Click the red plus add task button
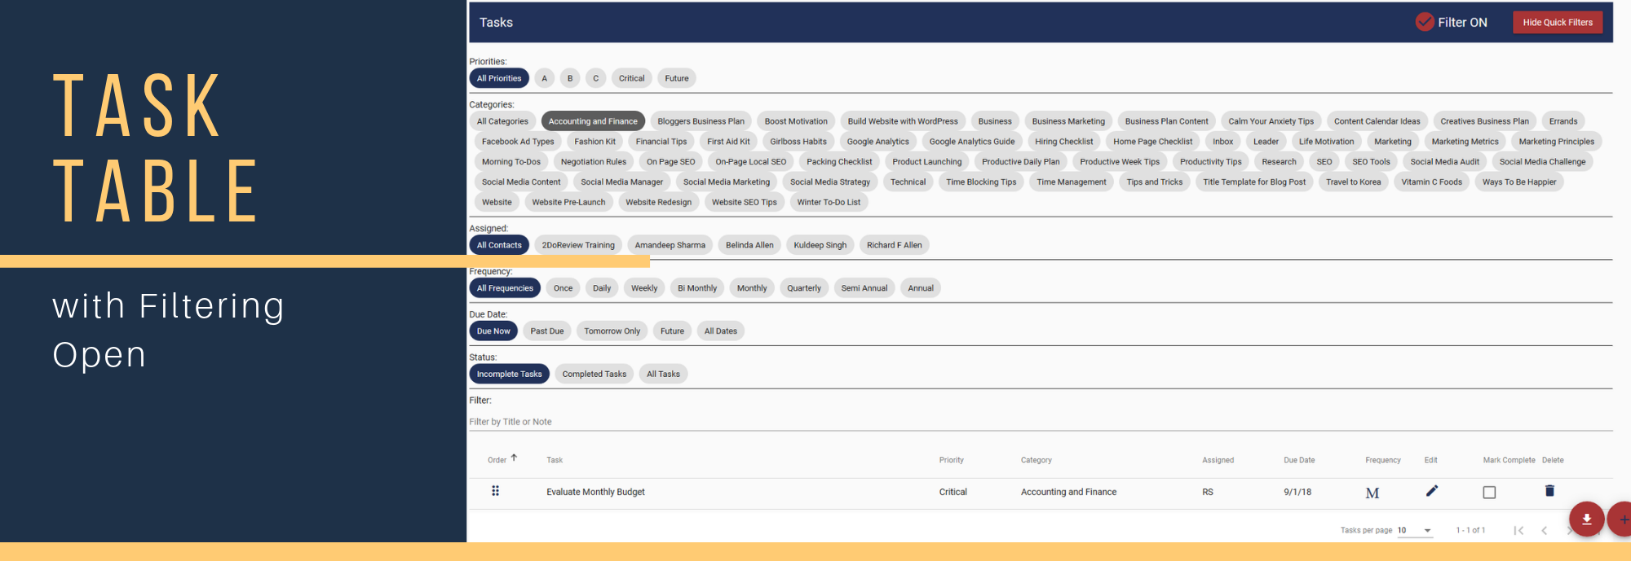The width and height of the screenshot is (1631, 561). coord(1622,519)
